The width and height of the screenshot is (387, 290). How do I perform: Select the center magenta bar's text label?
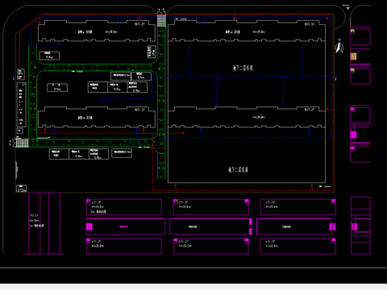(193, 226)
